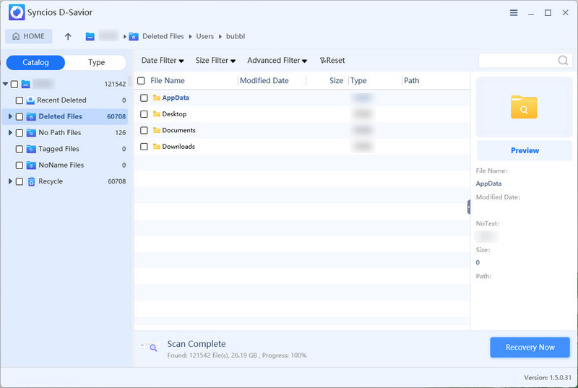Select the bubbl breadcrumb item
Viewport: 578px width, 388px height.
click(236, 36)
